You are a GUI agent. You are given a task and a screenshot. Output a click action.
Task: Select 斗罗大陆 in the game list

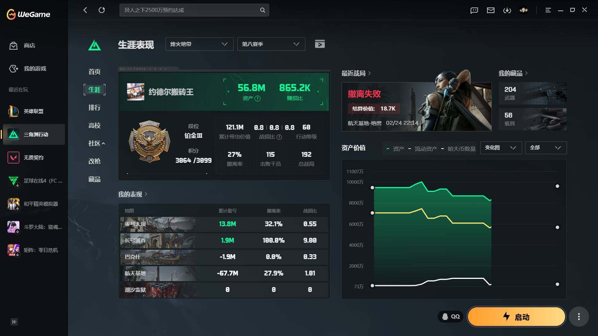(x=34, y=227)
